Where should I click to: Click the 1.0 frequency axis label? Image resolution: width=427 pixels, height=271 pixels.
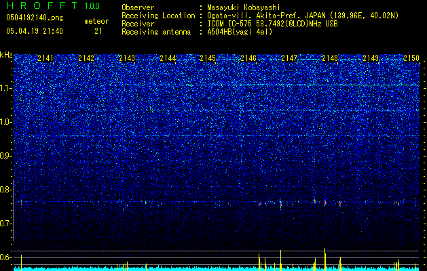coord(5,122)
